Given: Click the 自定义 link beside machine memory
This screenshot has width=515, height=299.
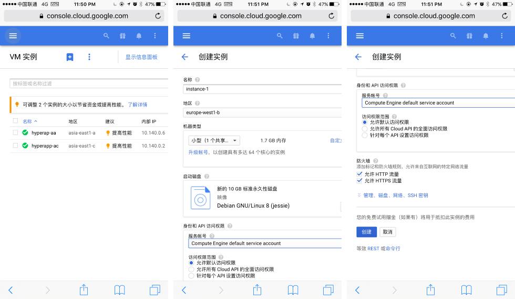Looking at the screenshot, I should pyautogui.click(x=336, y=141).
